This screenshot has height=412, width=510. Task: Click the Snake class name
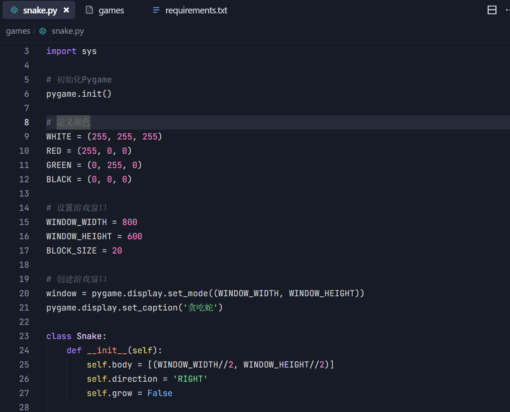point(89,336)
